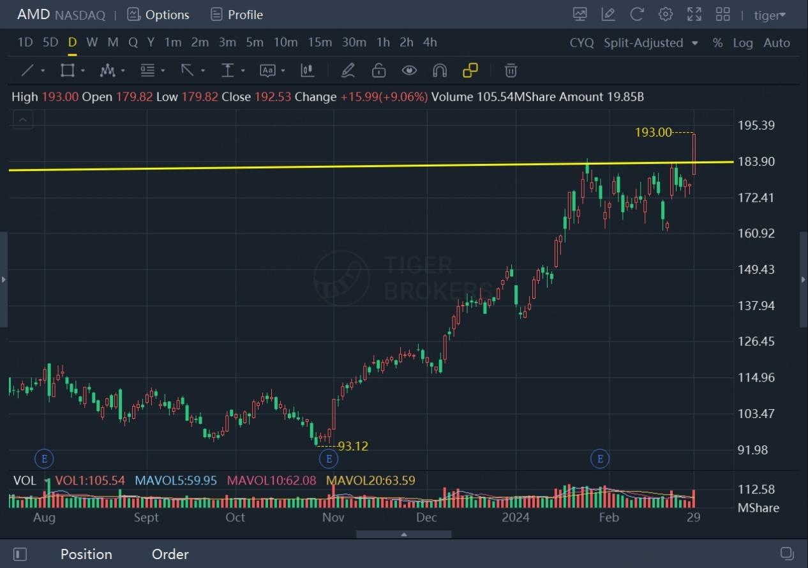Toggle Log scale on price axis
This screenshot has width=808, height=568.
click(743, 43)
